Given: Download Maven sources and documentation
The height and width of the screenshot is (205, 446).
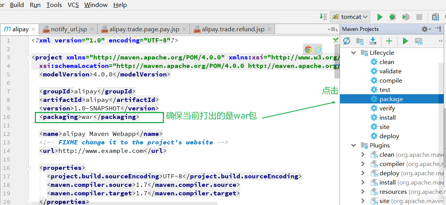Looking at the screenshot, I should click(373, 41).
